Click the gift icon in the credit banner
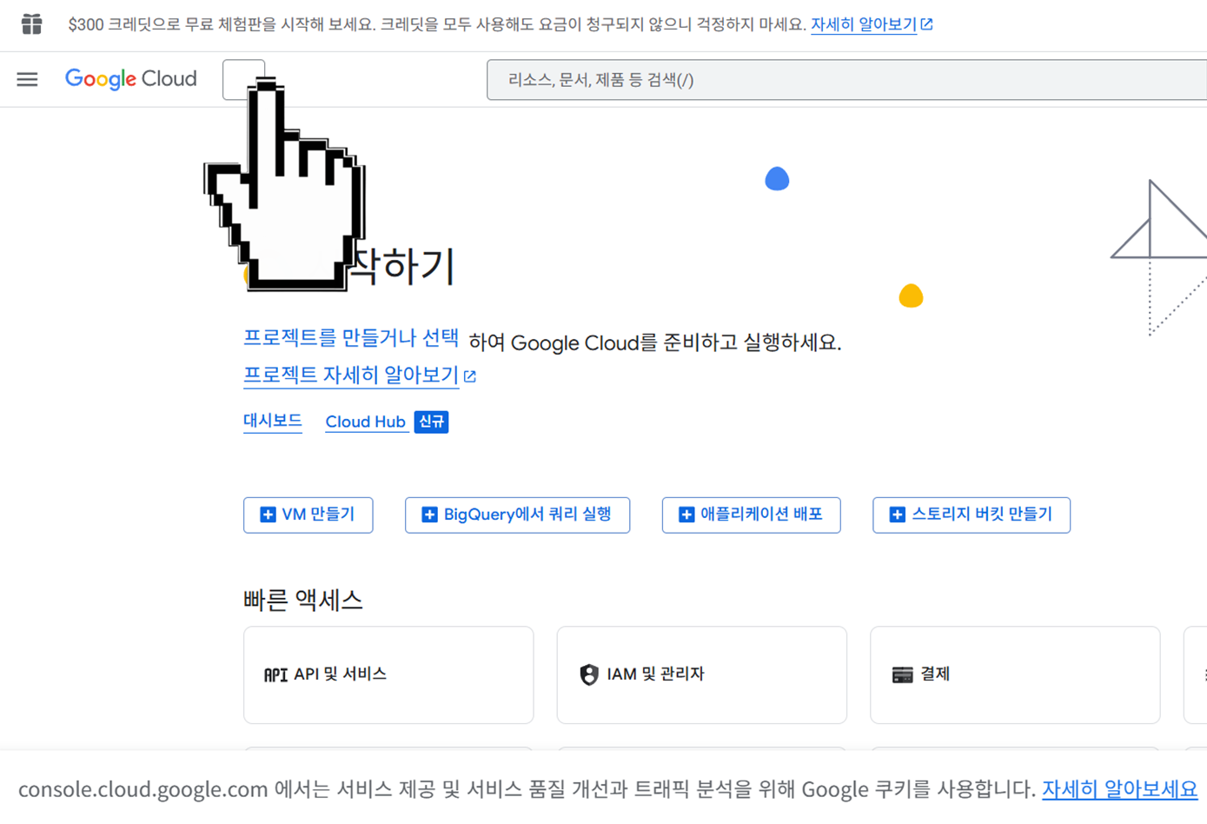The height and width of the screenshot is (824, 1207). (x=32, y=24)
